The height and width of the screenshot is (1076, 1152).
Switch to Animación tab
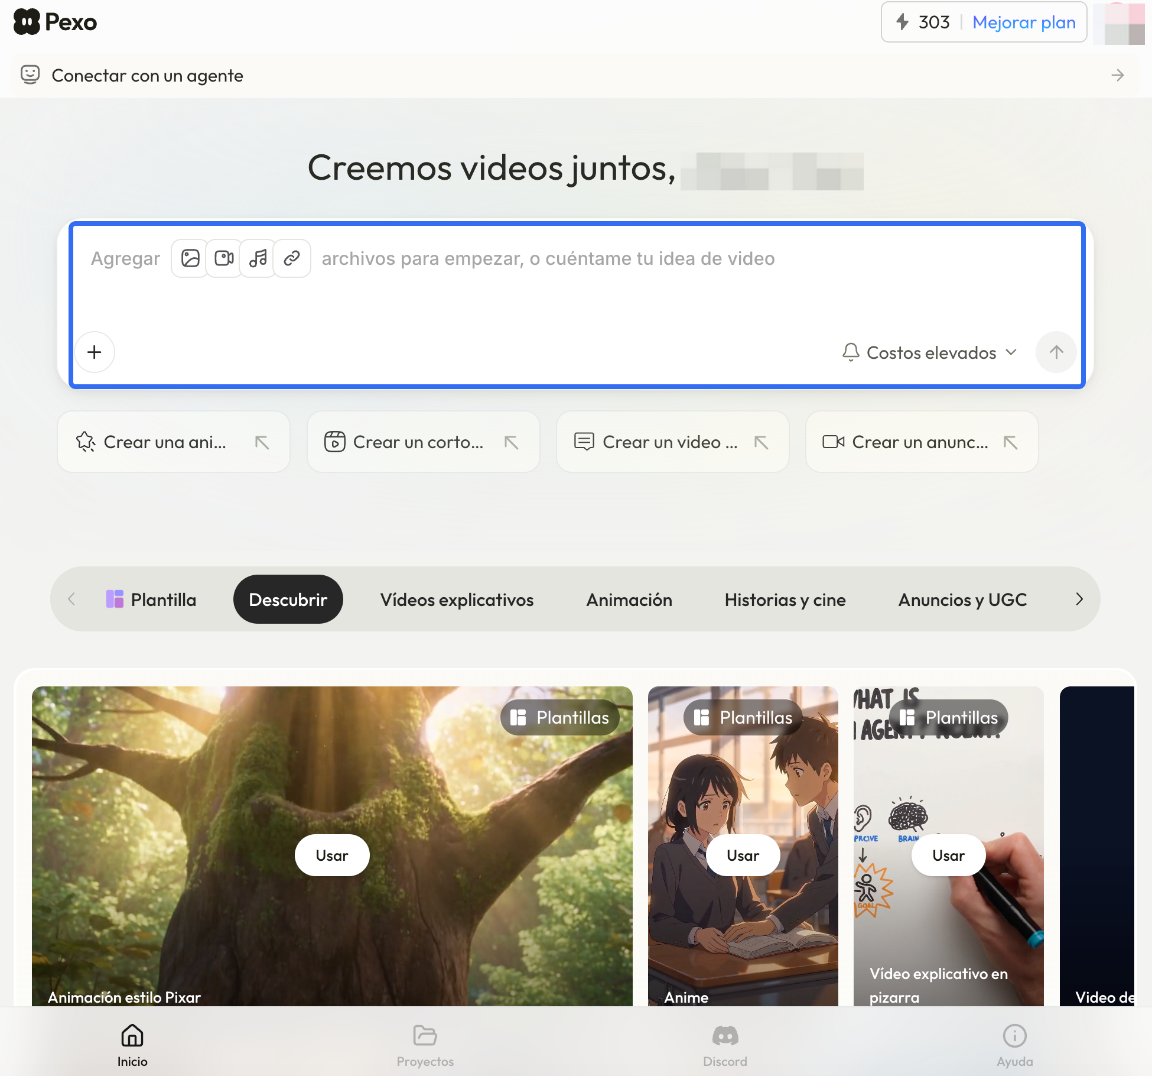[629, 599]
